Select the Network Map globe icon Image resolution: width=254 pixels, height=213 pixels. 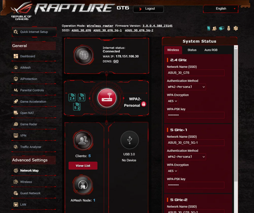16,170
